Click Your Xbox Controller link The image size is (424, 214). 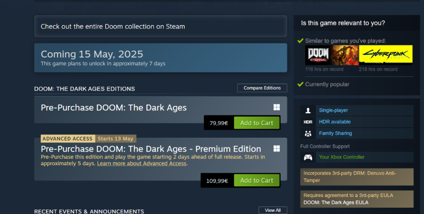click(x=342, y=157)
